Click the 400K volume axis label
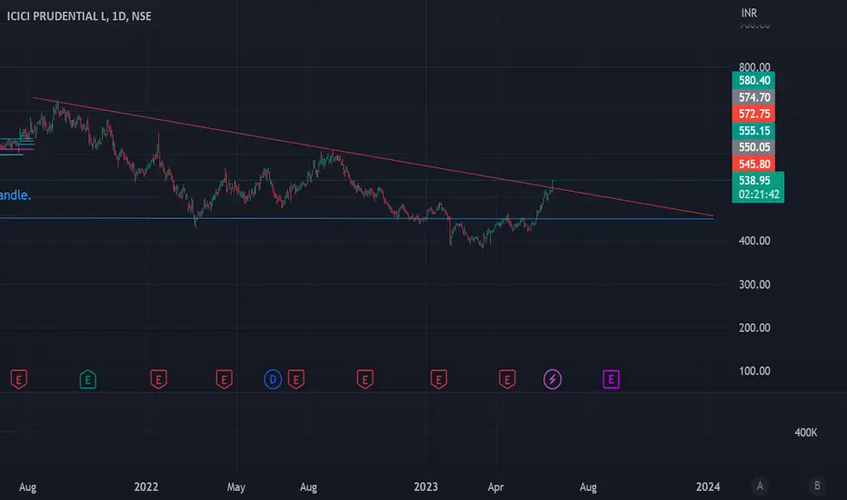Viewport: 847px width, 500px height. tap(806, 433)
